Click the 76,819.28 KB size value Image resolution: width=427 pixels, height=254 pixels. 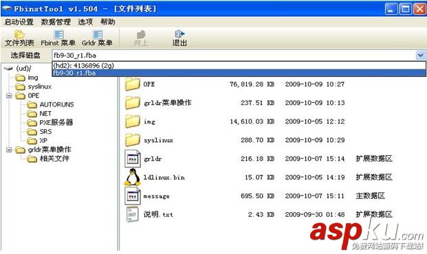pyautogui.click(x=252, y=84)
